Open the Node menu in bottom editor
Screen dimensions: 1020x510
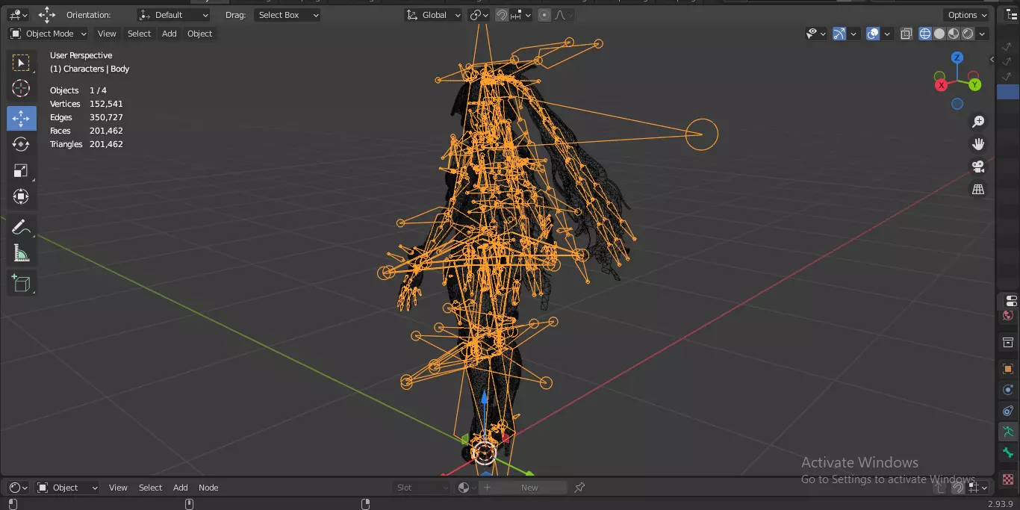[x=208, y=488]
